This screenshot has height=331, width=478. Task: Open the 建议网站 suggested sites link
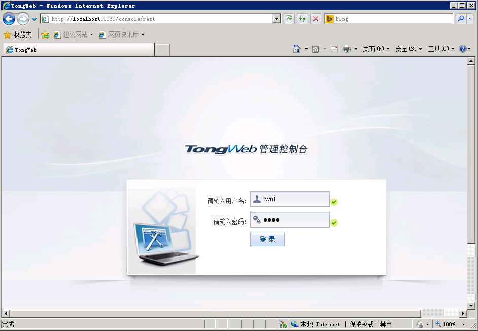[73, 34]
